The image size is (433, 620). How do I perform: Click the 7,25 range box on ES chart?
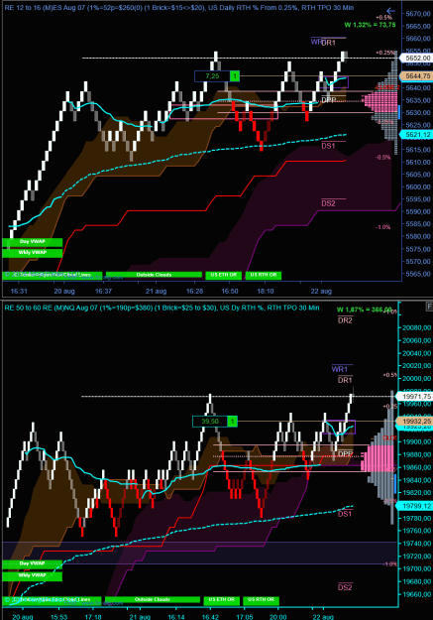point(213,76)
